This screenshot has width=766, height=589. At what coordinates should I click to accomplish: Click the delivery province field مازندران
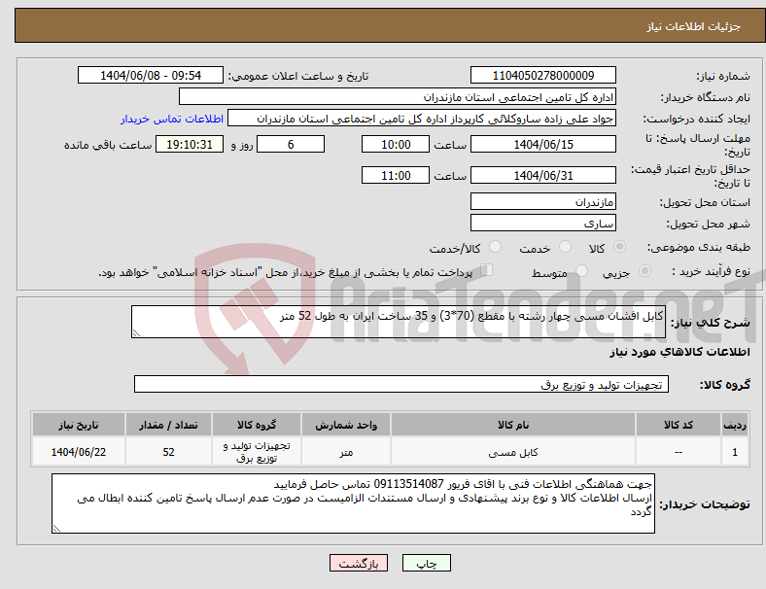point(542,201)
